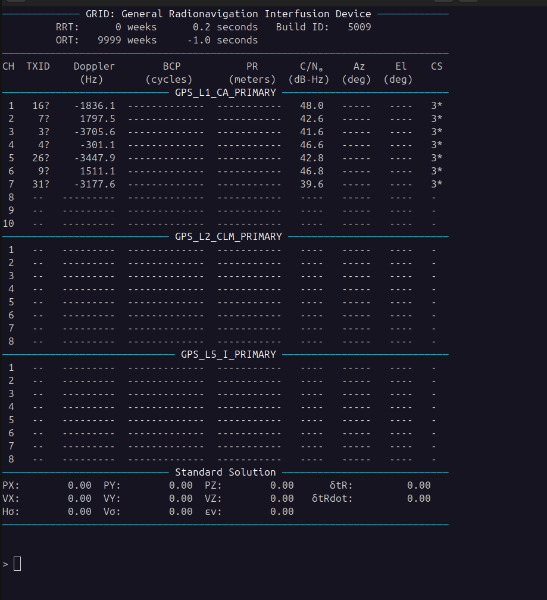Screen dimensions: 547x600
Task: Click the BCP (cycles) column header
Action: 169,73
